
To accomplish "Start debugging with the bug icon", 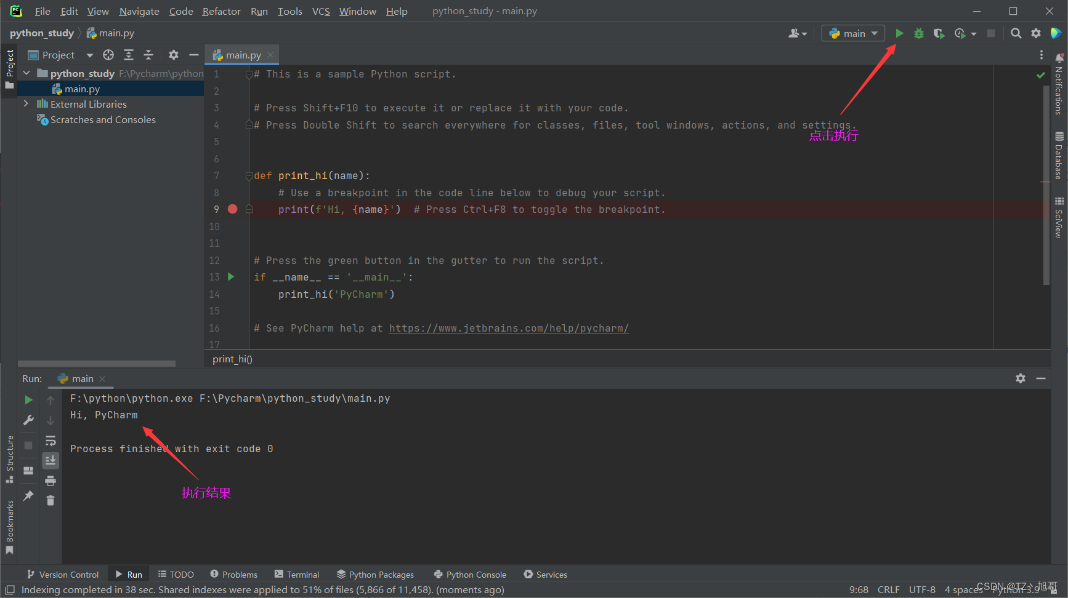I will point(919,33).
